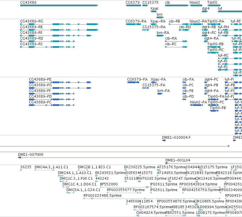Open protein CG43689-PF
242x217 pixels.
coord(52,94)
